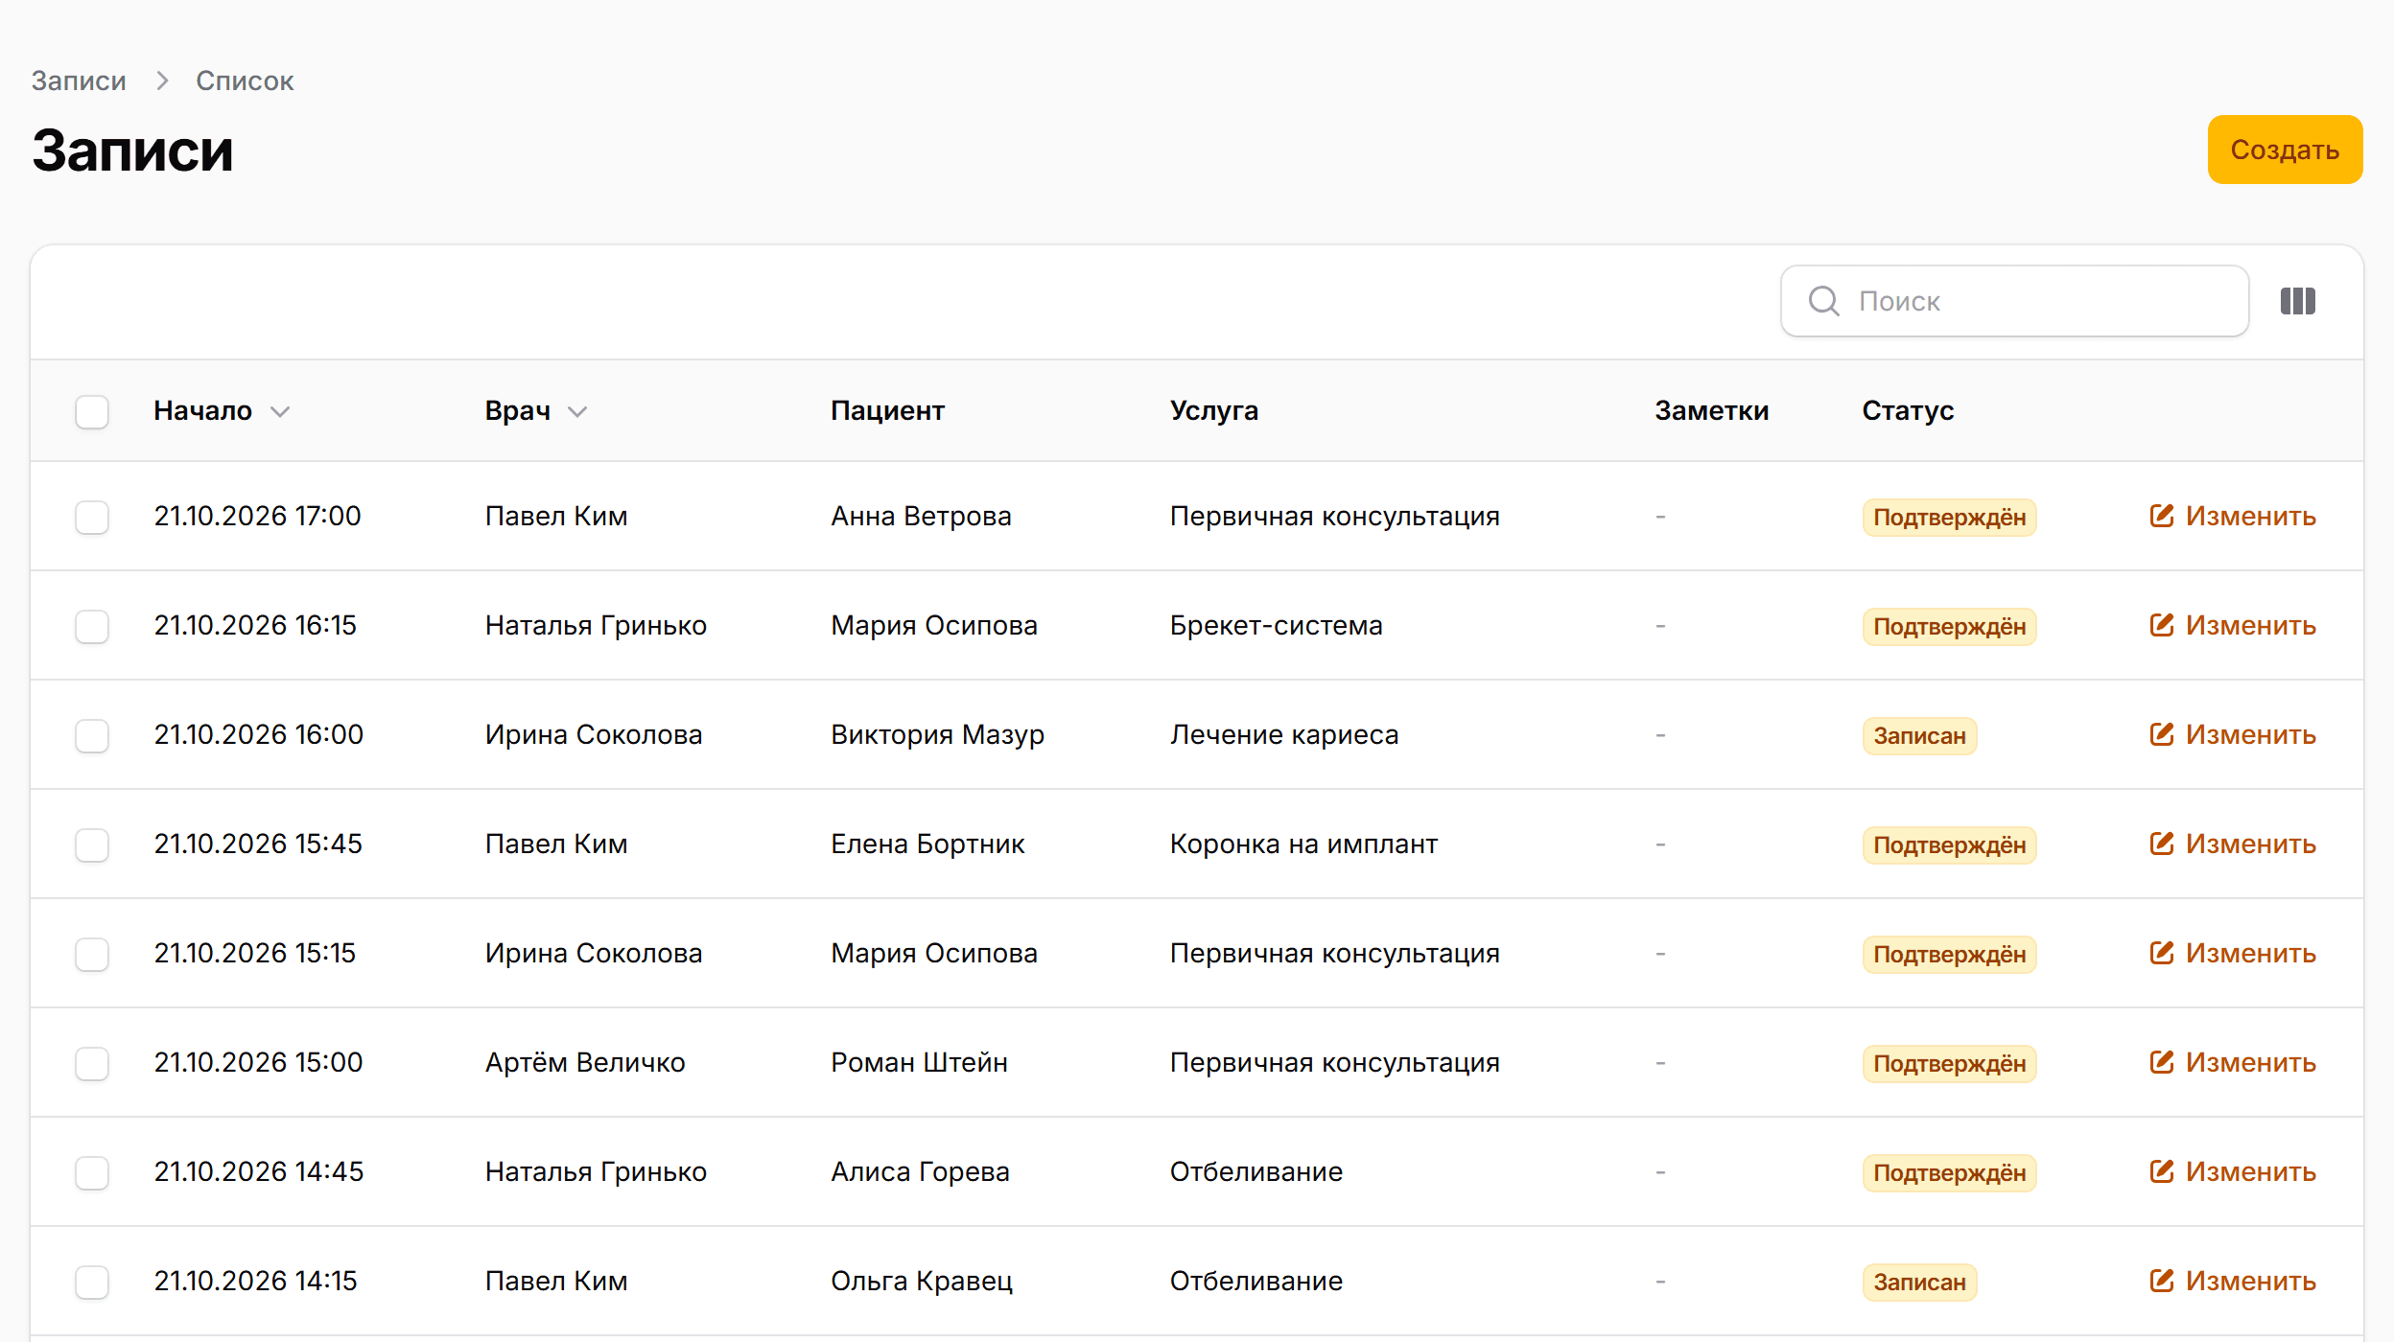Edit the Ольга Кравец appointment
Screen dimensions: 2394x1342
(2233, 1282)
